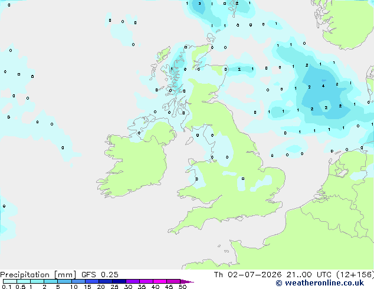
Task: Click the 40–45 mm magenta legend swatch
Action: (x=160, y=281)
